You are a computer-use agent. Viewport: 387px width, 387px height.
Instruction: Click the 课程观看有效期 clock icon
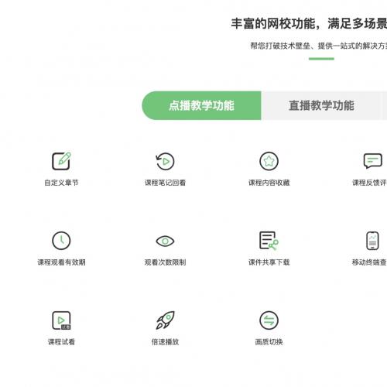pyautogui.click(x=61, y=241)
